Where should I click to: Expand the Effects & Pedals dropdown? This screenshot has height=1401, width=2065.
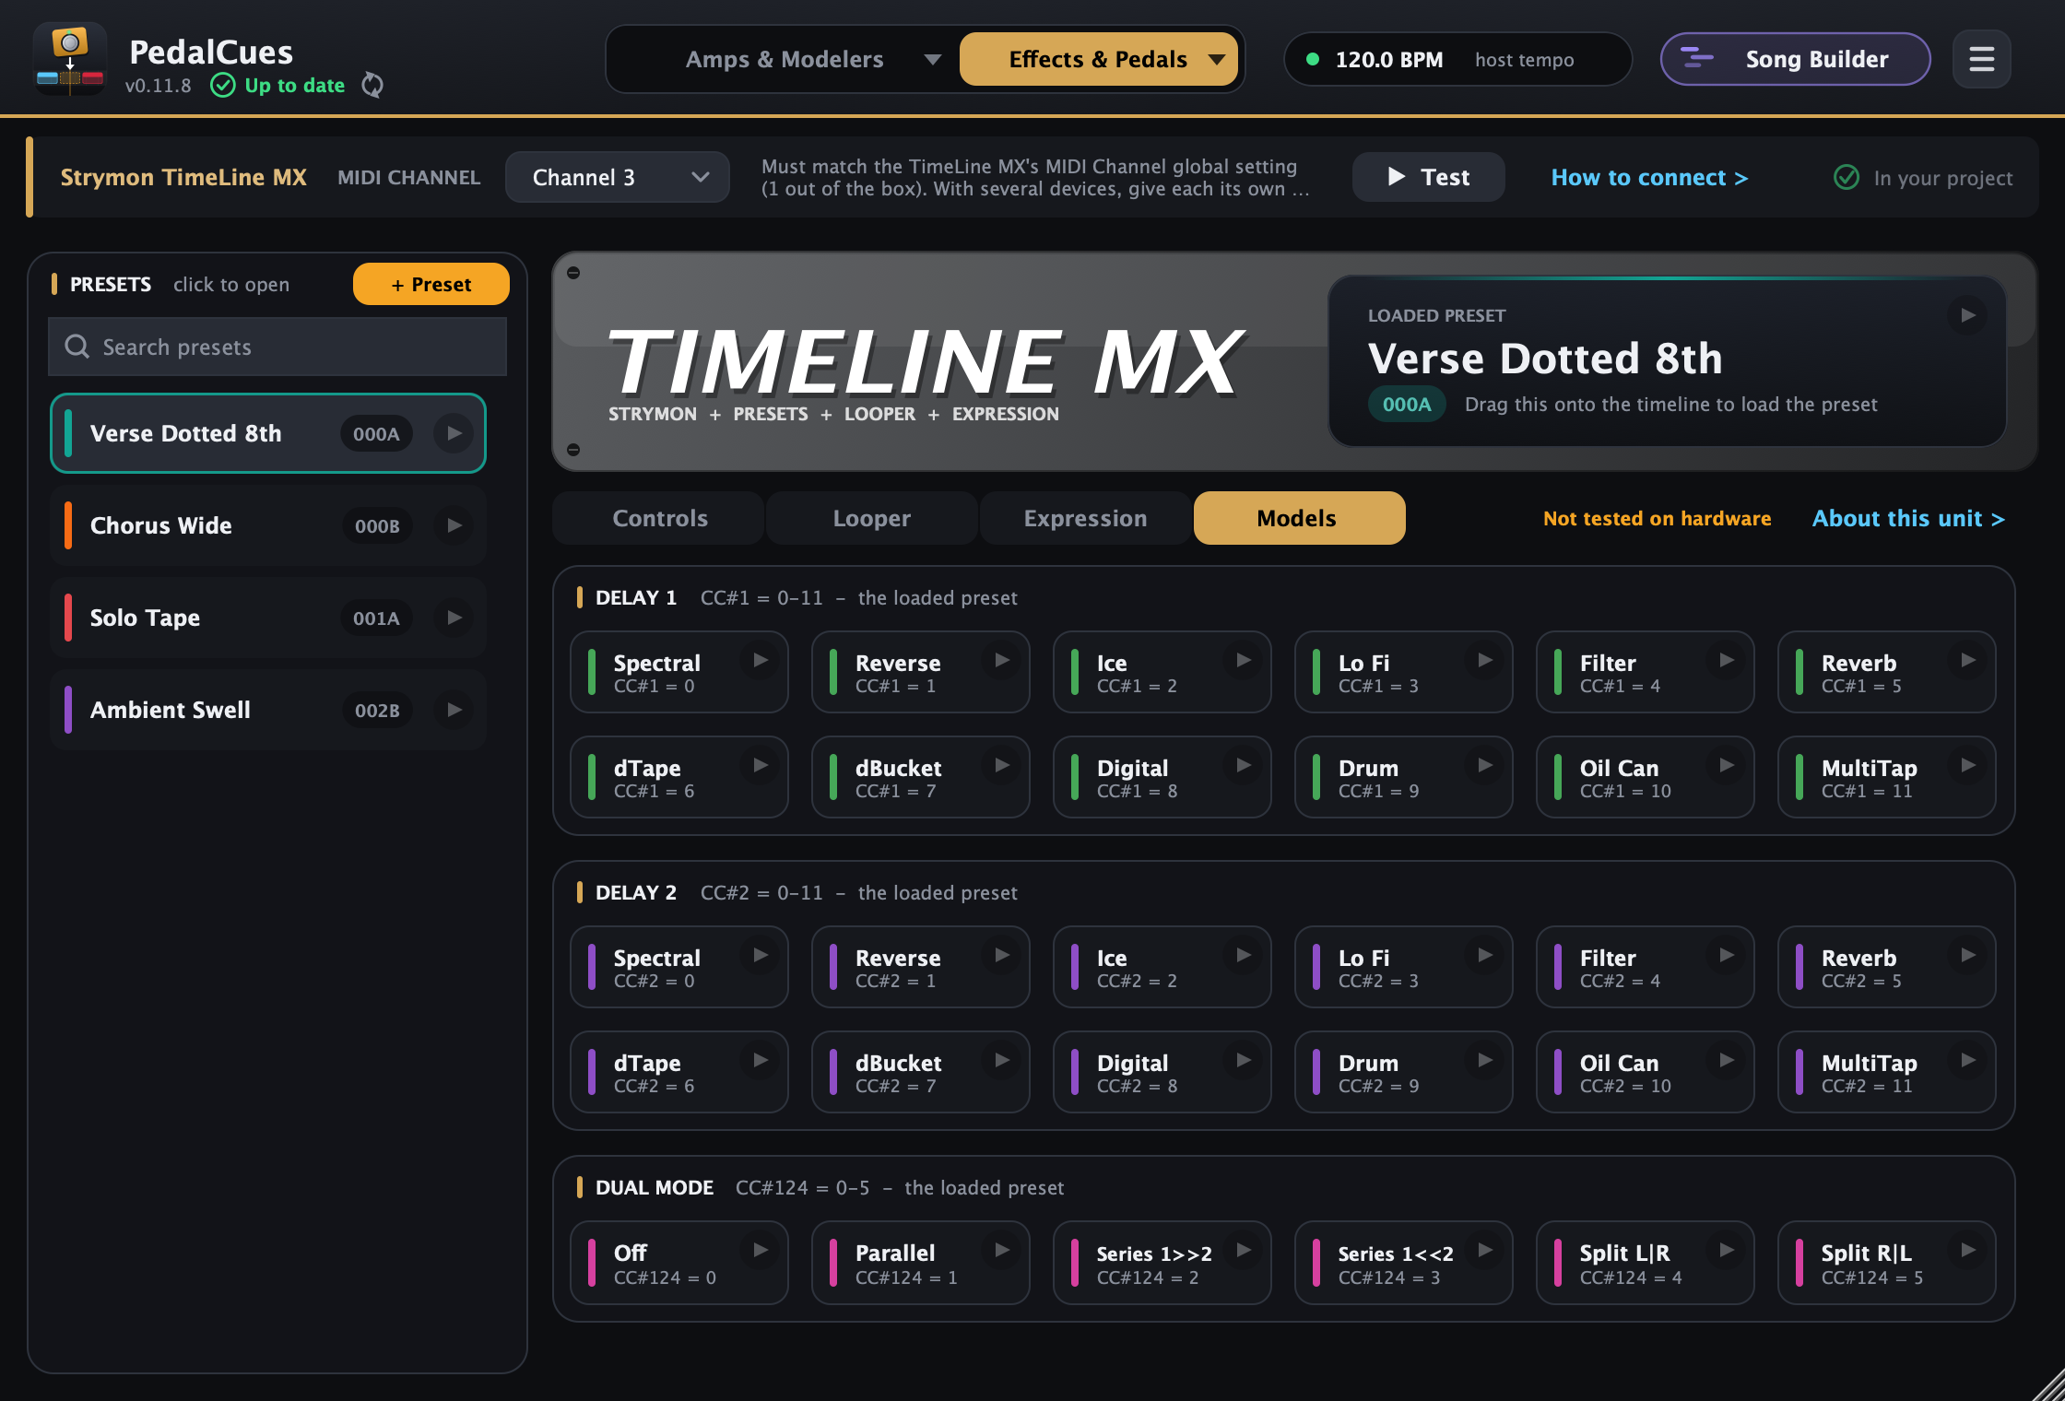tap(1217, 60)
